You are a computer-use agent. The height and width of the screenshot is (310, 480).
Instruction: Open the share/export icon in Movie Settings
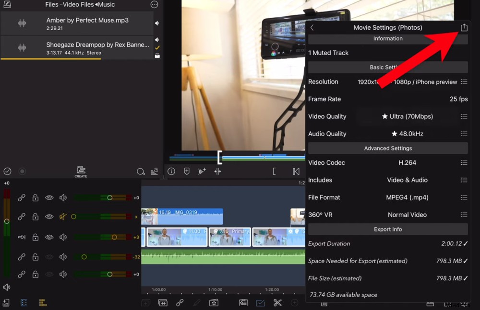coord(464,27)
